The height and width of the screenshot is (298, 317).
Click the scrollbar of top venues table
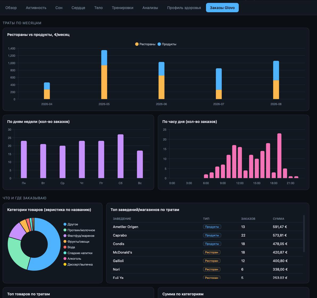pos(304,234)
